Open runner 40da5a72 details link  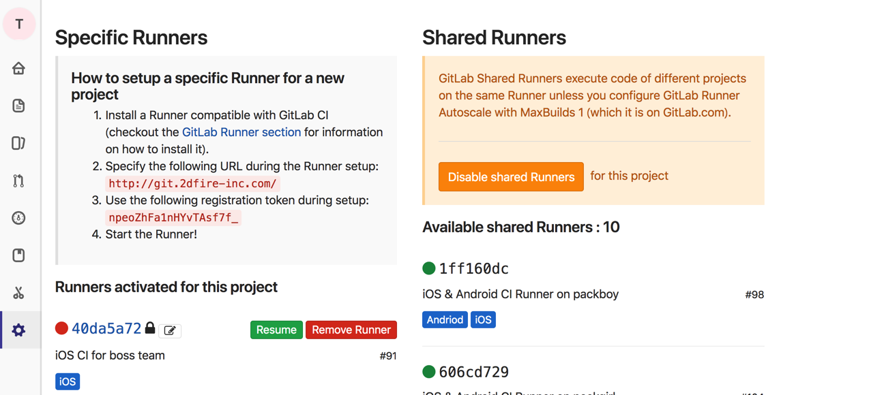[x=106, y=328]
